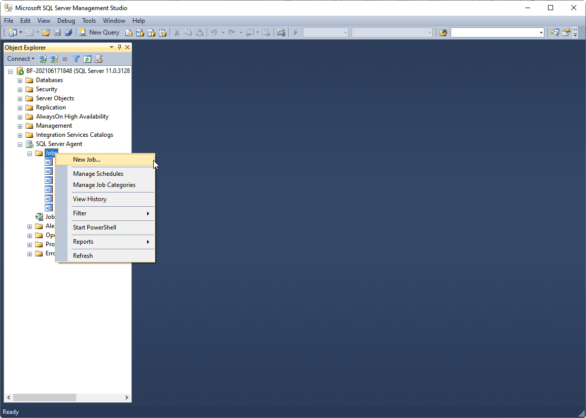Screen dimensions: 586x418
Task: Open the Tools menu
Action: (x=89, y=21)
